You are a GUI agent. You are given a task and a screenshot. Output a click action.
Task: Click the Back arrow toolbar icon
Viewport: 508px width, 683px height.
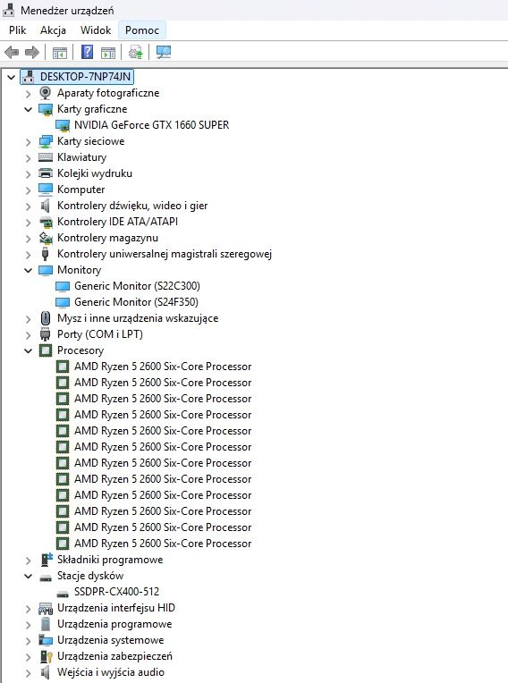tap(12, 53)
